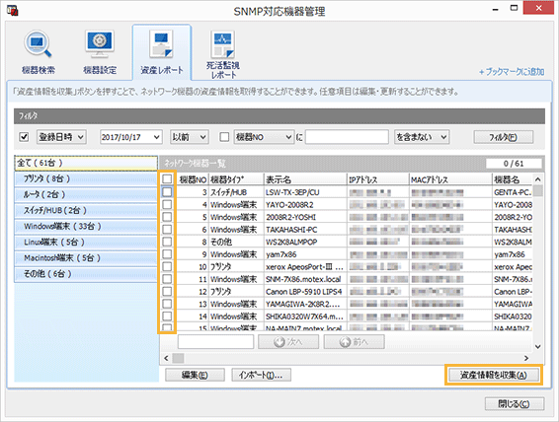The width and height of the screenshot is (559, 422).
Task: Click the 編集(E) button
Action: tap(195, 375)
